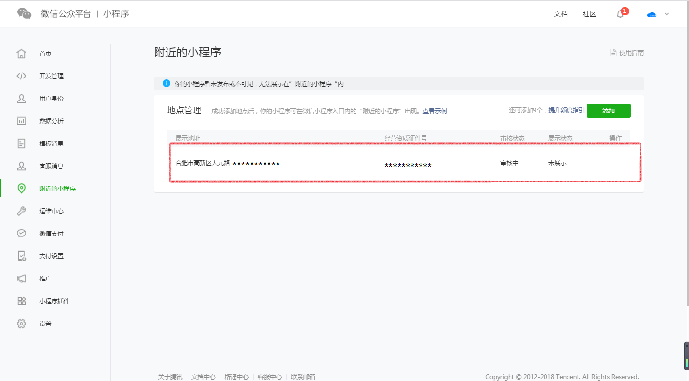Open the 运维中心 wrench icon
The width and height of the screenshot is (689, 381).
(x=22, y=211)
